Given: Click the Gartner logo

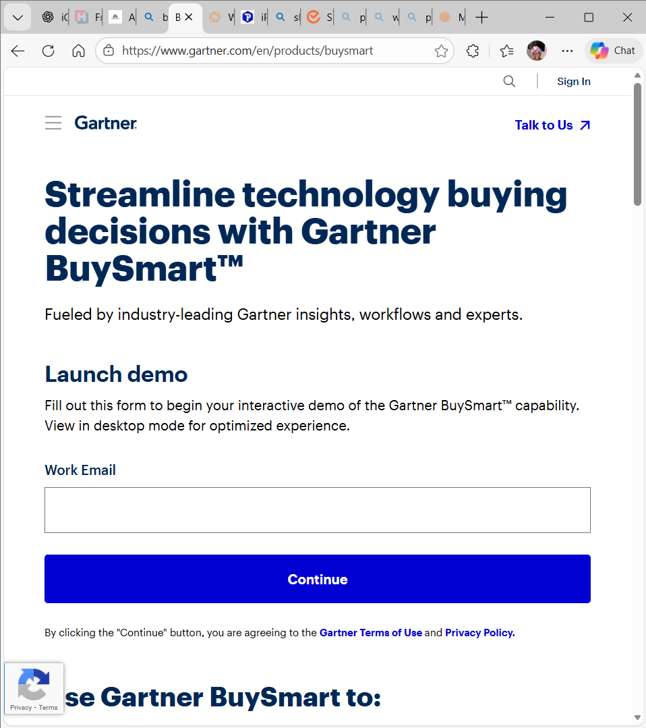Looking at the screenshot, I should (x=106, y=123).
